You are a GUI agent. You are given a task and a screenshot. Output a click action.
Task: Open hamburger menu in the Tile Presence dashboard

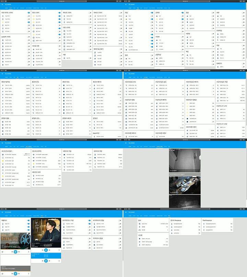click(126, 212)
